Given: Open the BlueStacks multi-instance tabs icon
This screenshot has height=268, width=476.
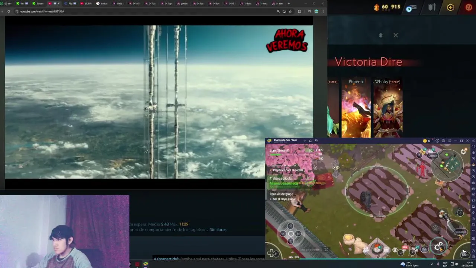Looking at the screenshot, I should click(316, 141).
